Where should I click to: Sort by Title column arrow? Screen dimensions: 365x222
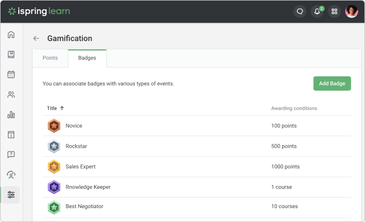pos(62,109)
